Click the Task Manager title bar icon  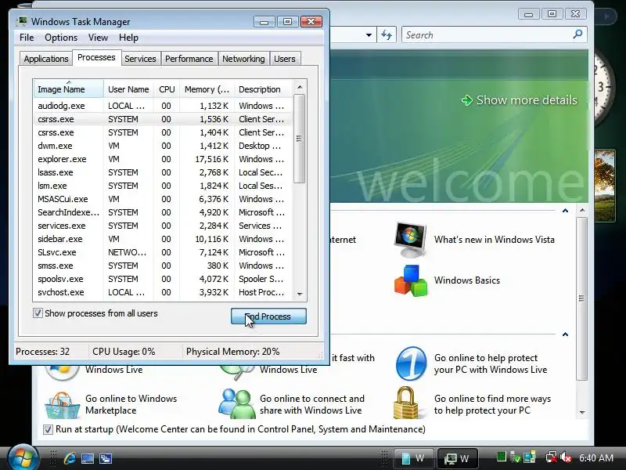pyautogui.click(x=22, y=21)
